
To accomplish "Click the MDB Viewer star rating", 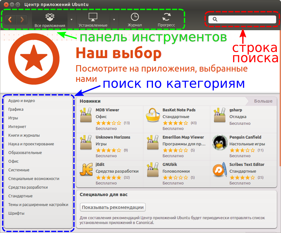I will point(108,123).
